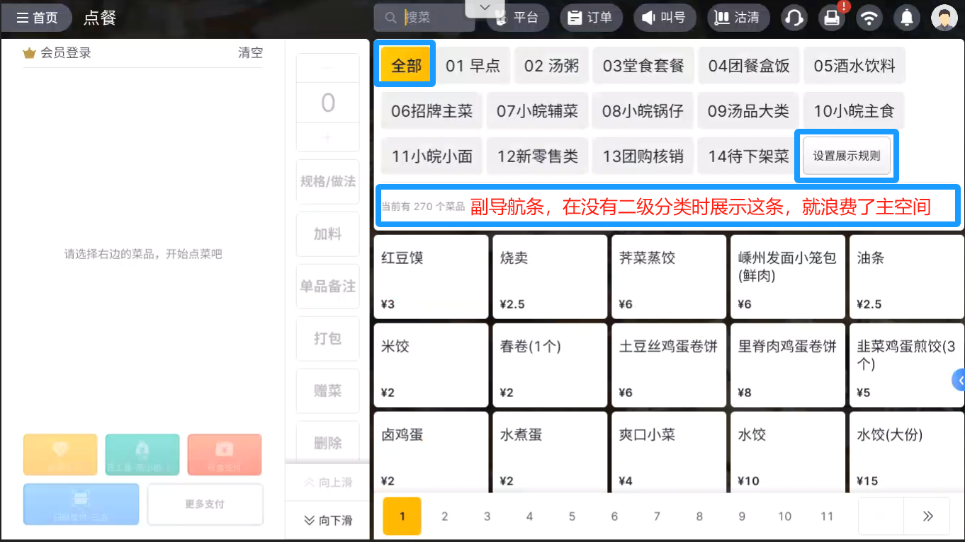Select the red 现金支付 cash payment icon
Viewport: 965px width, 542px height.
pyautogui.click(x=225, y=454)
